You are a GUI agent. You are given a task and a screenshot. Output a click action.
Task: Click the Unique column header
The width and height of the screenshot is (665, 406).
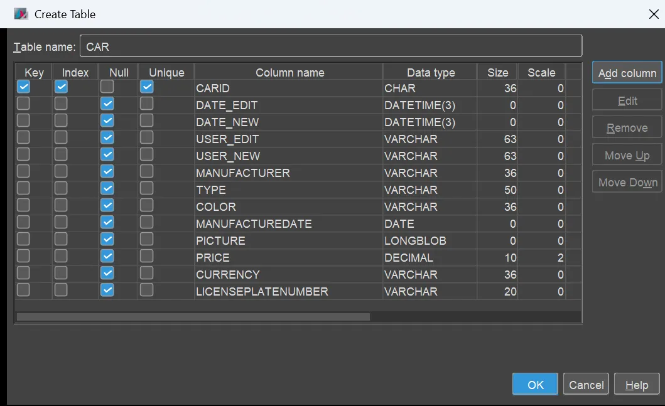166,72
